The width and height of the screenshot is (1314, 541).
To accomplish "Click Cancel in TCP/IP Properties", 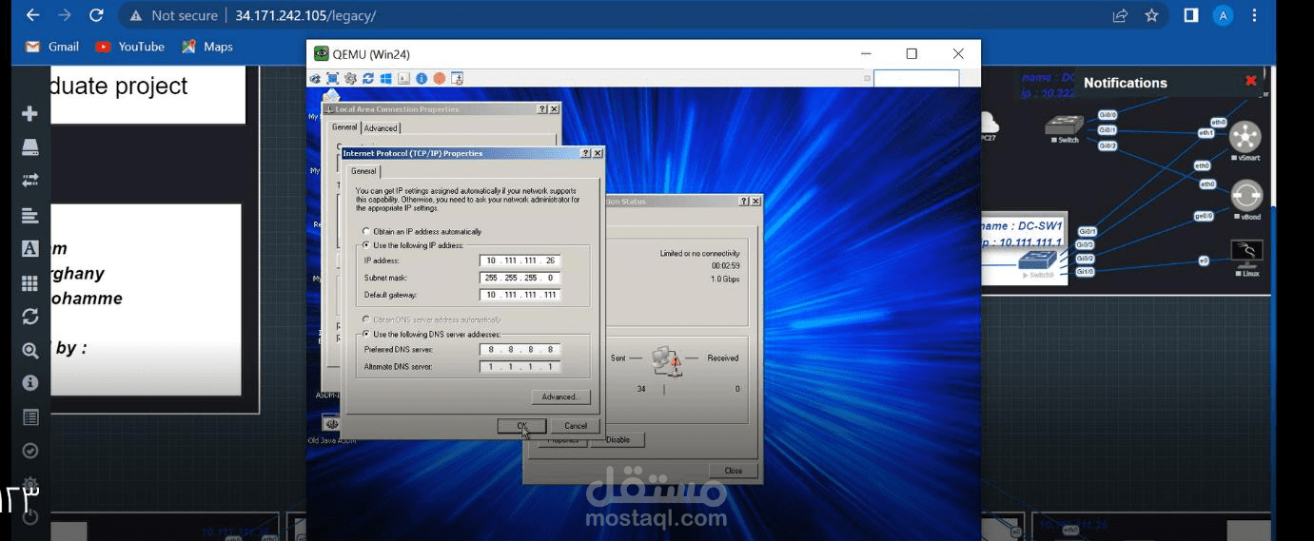I will [576, 426].
